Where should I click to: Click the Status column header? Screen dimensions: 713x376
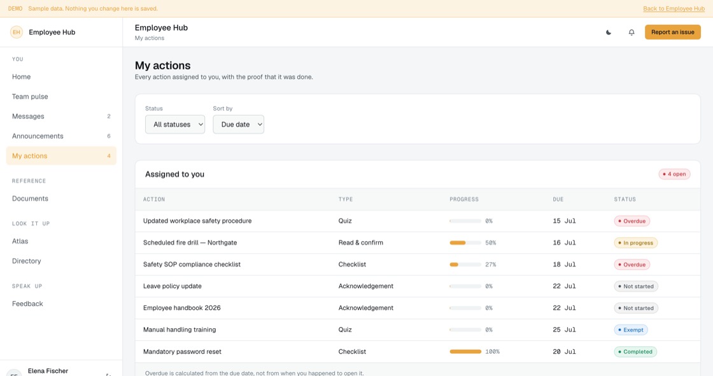(x=625, y=200)
